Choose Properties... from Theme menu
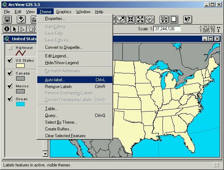Viewport: 224px width, 170px height. tap(75, 19)
